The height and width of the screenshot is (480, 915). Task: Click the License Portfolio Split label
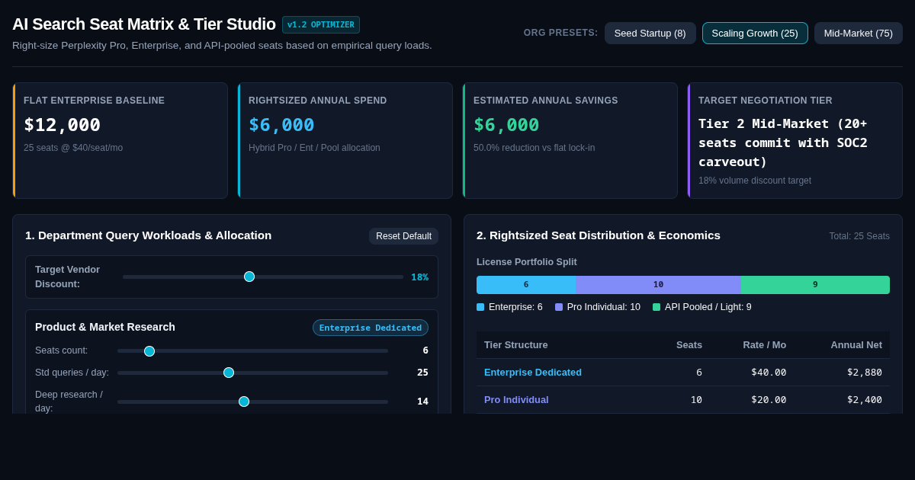click(527, 262)
